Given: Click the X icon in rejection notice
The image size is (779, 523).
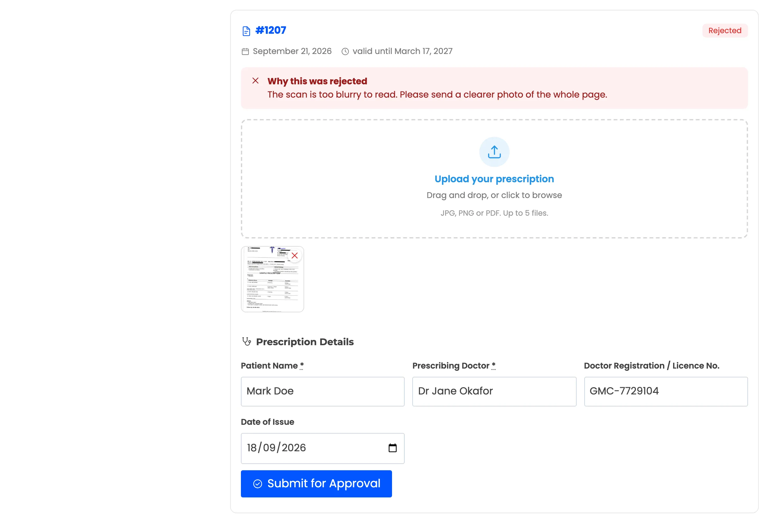Looking at the screenshot, I should [255, 81].
